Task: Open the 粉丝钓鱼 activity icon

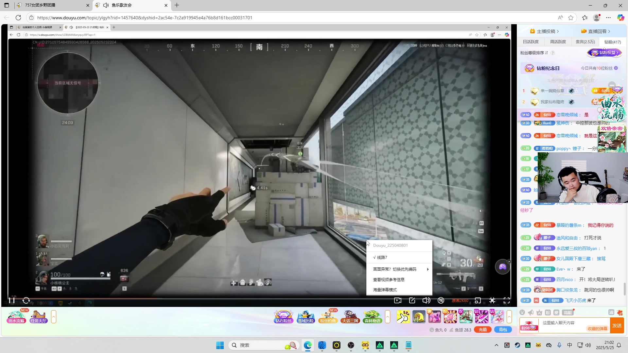Action: [328, 316]
